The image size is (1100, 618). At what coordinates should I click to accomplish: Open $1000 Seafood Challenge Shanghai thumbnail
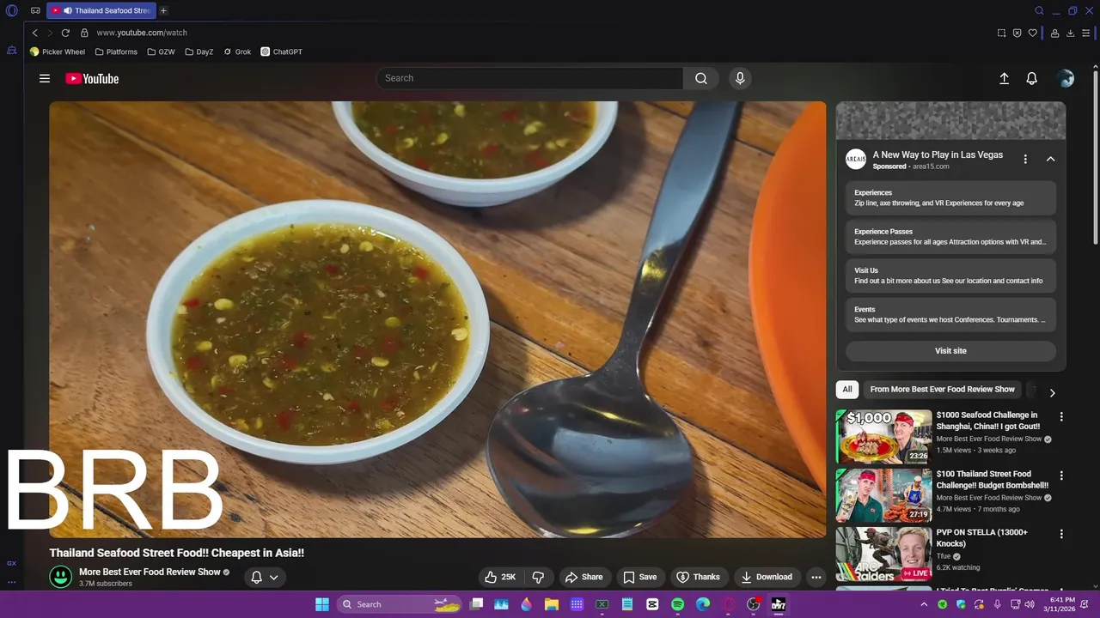883,437
